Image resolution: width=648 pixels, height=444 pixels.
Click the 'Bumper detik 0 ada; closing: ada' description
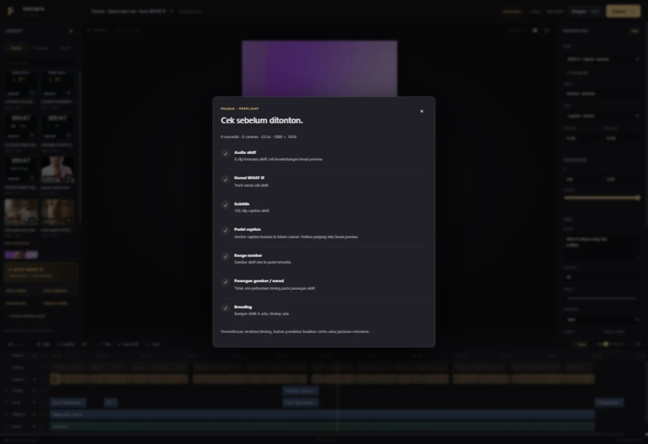pos(261,313)
